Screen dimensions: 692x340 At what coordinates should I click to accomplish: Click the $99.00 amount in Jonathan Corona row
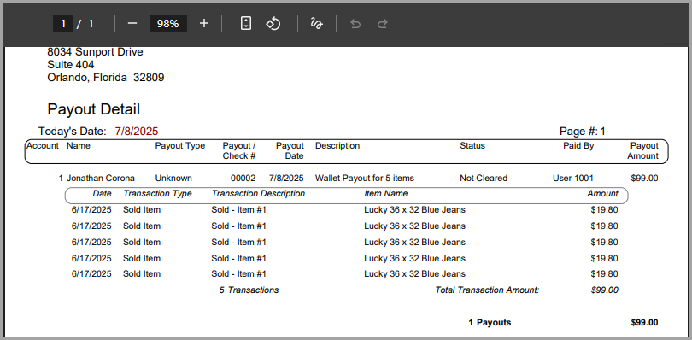coord(644,179)
